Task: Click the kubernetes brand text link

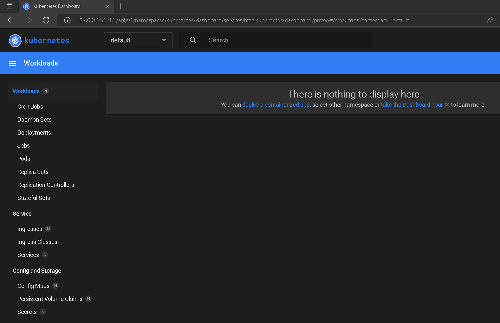Action: pyautogui.click(x=47, y=41)
